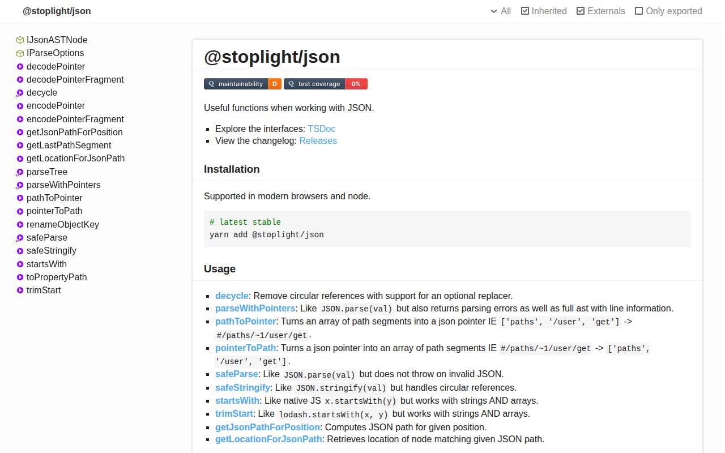Click the decodePointerFragment function icon

pos(20,80)
